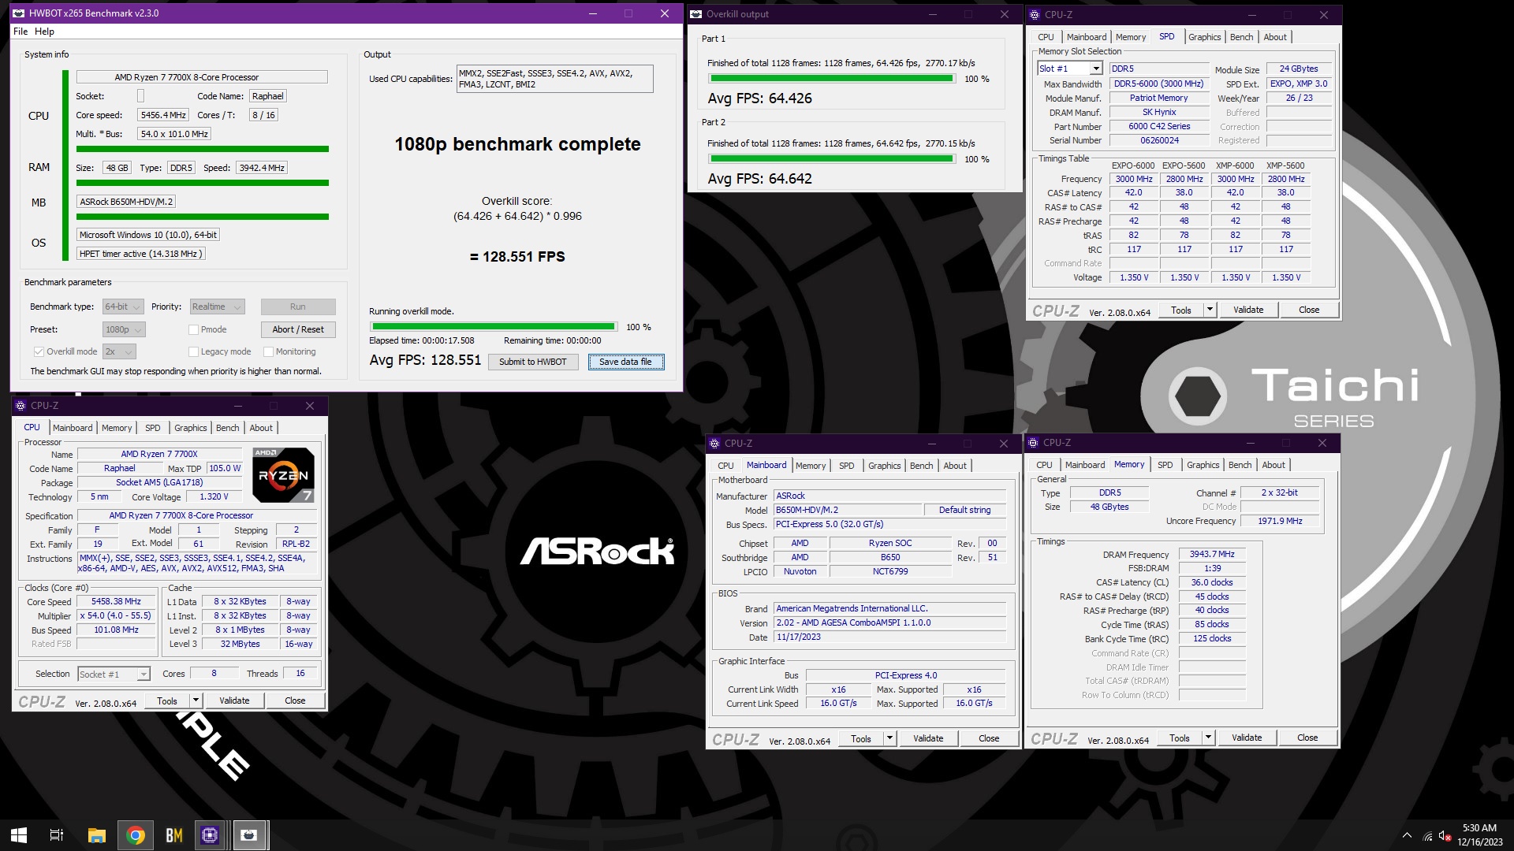Open the Help menu in HWBOT
Image resolution: width=1514 pixels, height=851 pixels.
[x=44, y=32]
